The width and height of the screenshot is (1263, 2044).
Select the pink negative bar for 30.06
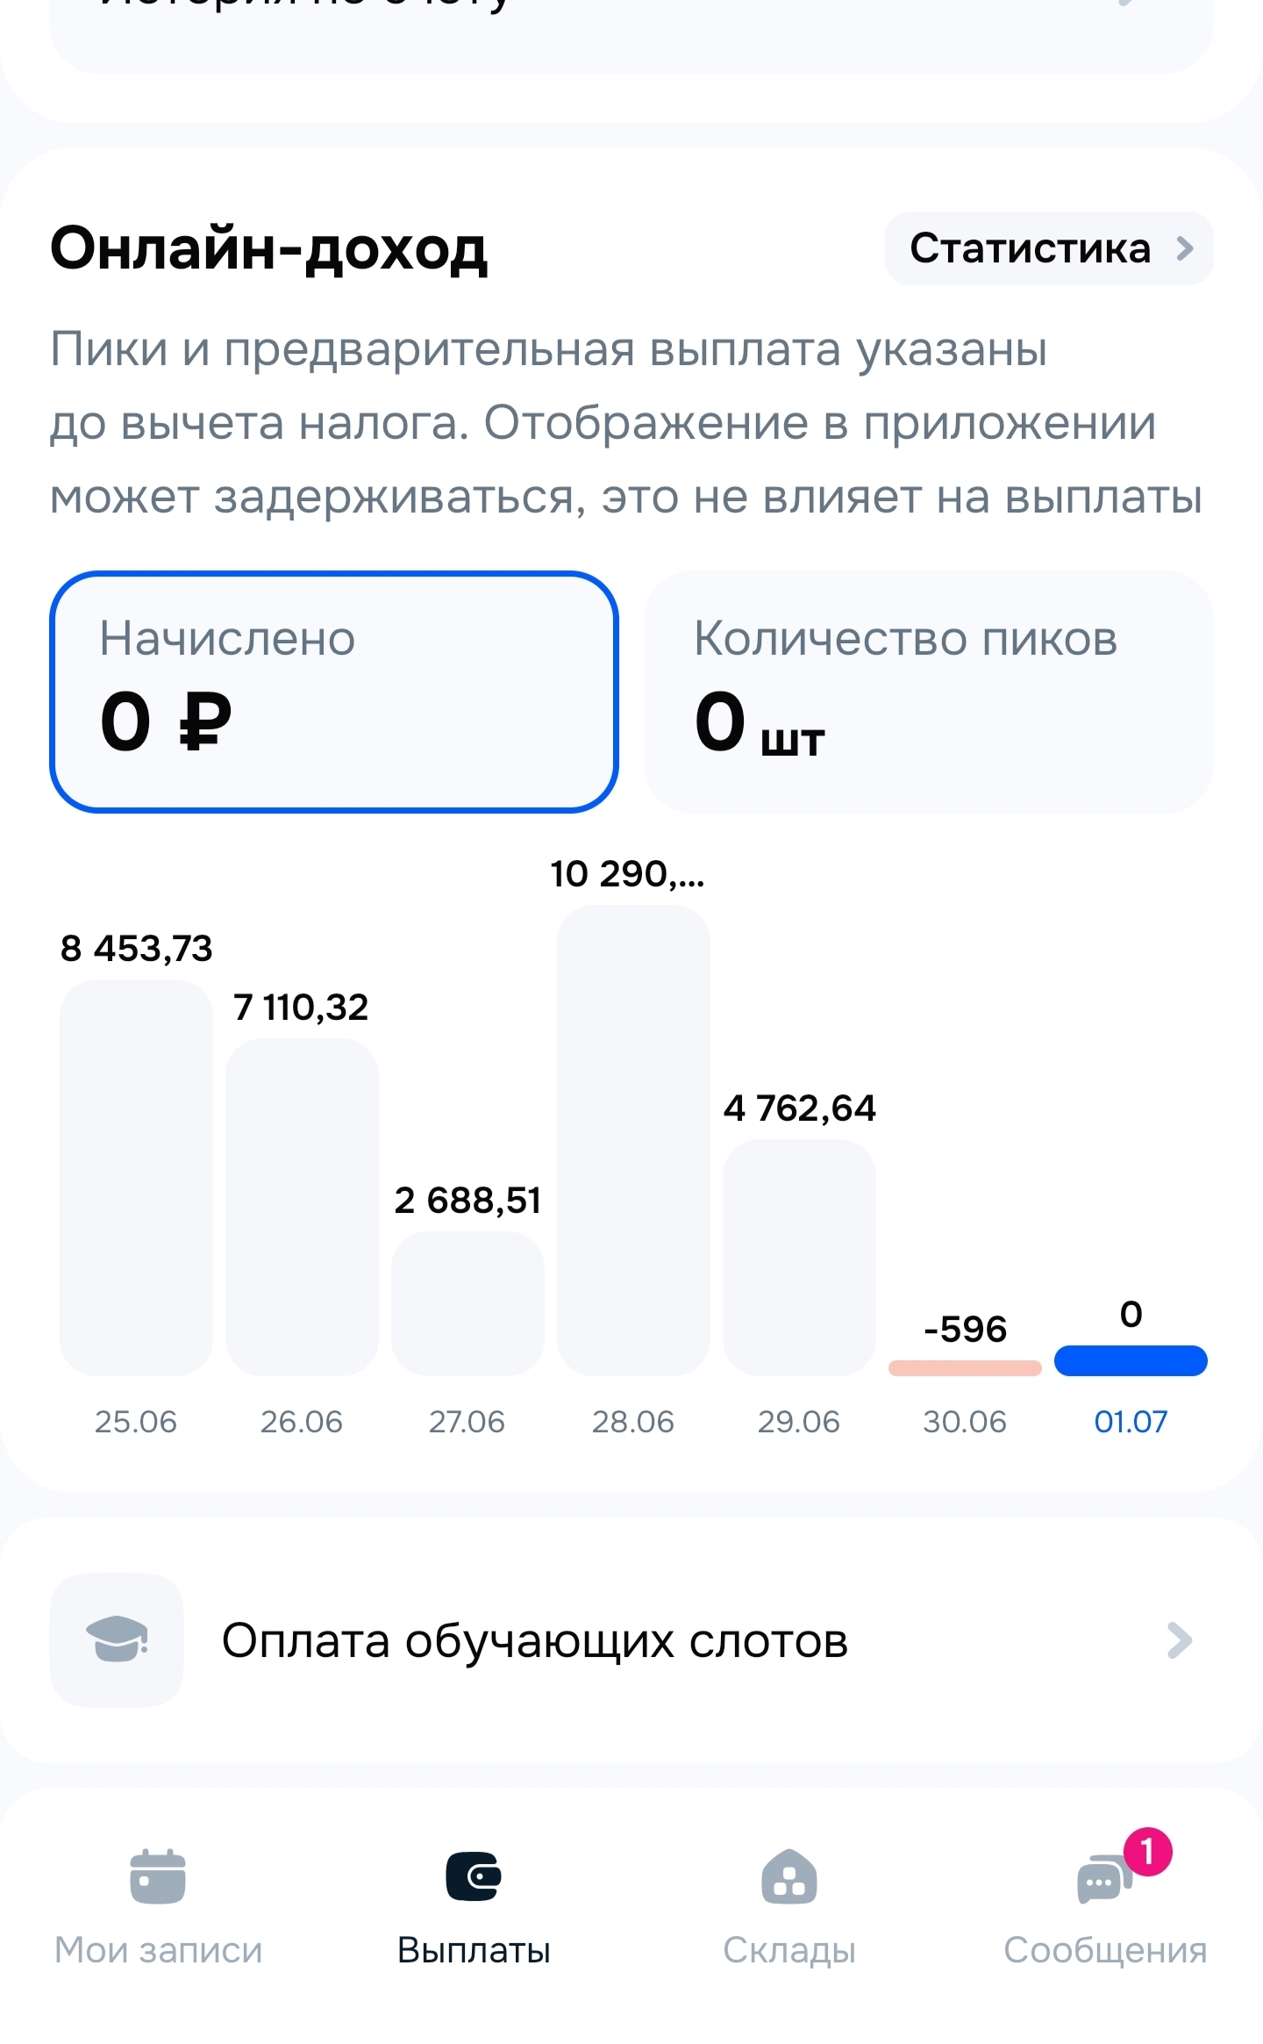965,1367
